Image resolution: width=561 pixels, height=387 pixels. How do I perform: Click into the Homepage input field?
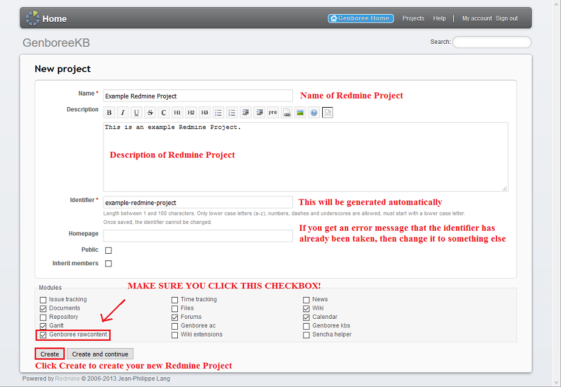[198, 235]
